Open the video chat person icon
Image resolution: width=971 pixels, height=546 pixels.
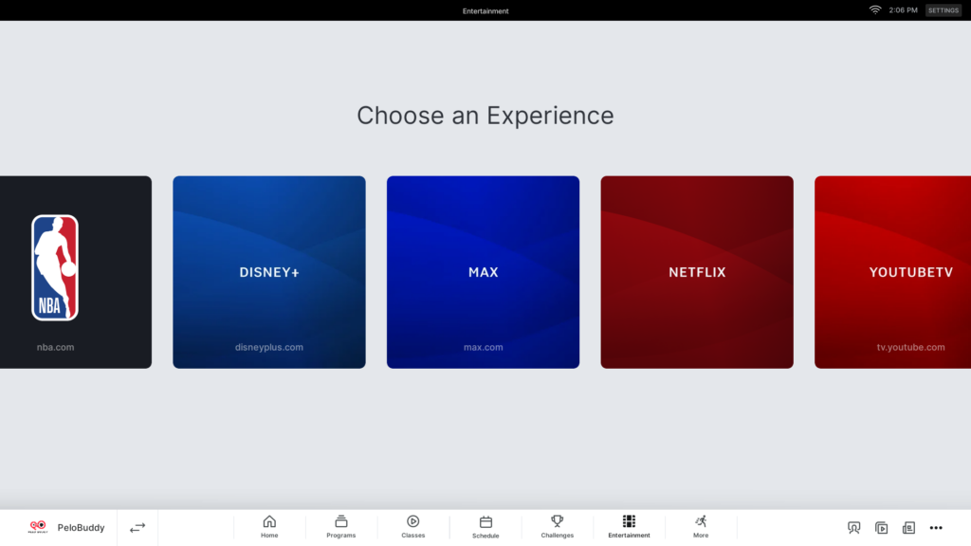(854, 528)
